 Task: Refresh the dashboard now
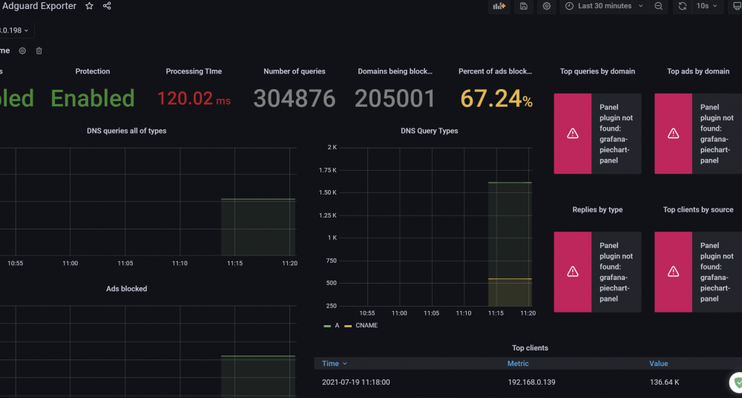[682, 6]
